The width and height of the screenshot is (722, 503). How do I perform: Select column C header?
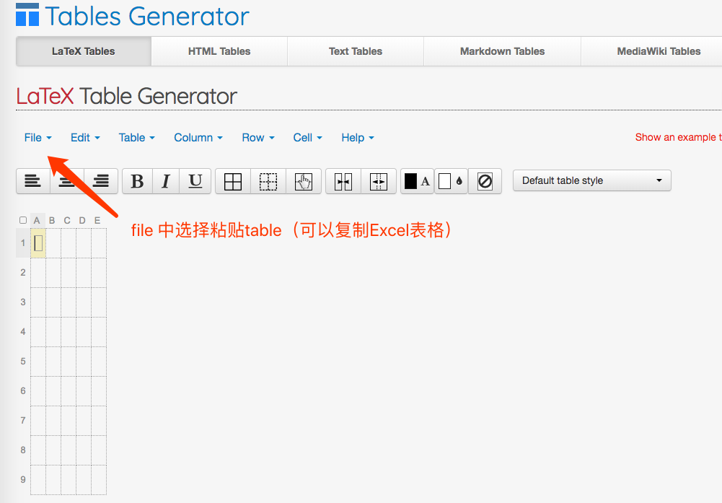click(x=67, y=220)
